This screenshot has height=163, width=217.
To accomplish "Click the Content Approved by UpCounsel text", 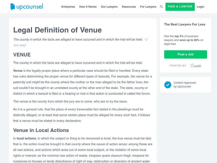I will coord(185,84).
